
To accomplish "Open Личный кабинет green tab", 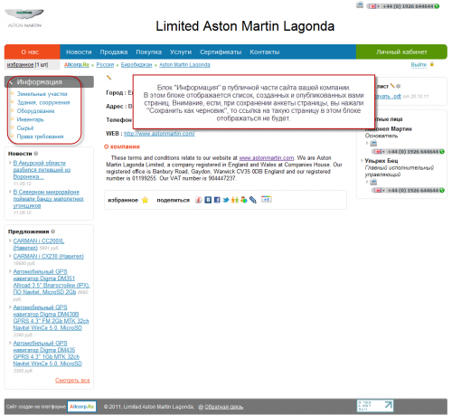I will (x=401, y=52).
